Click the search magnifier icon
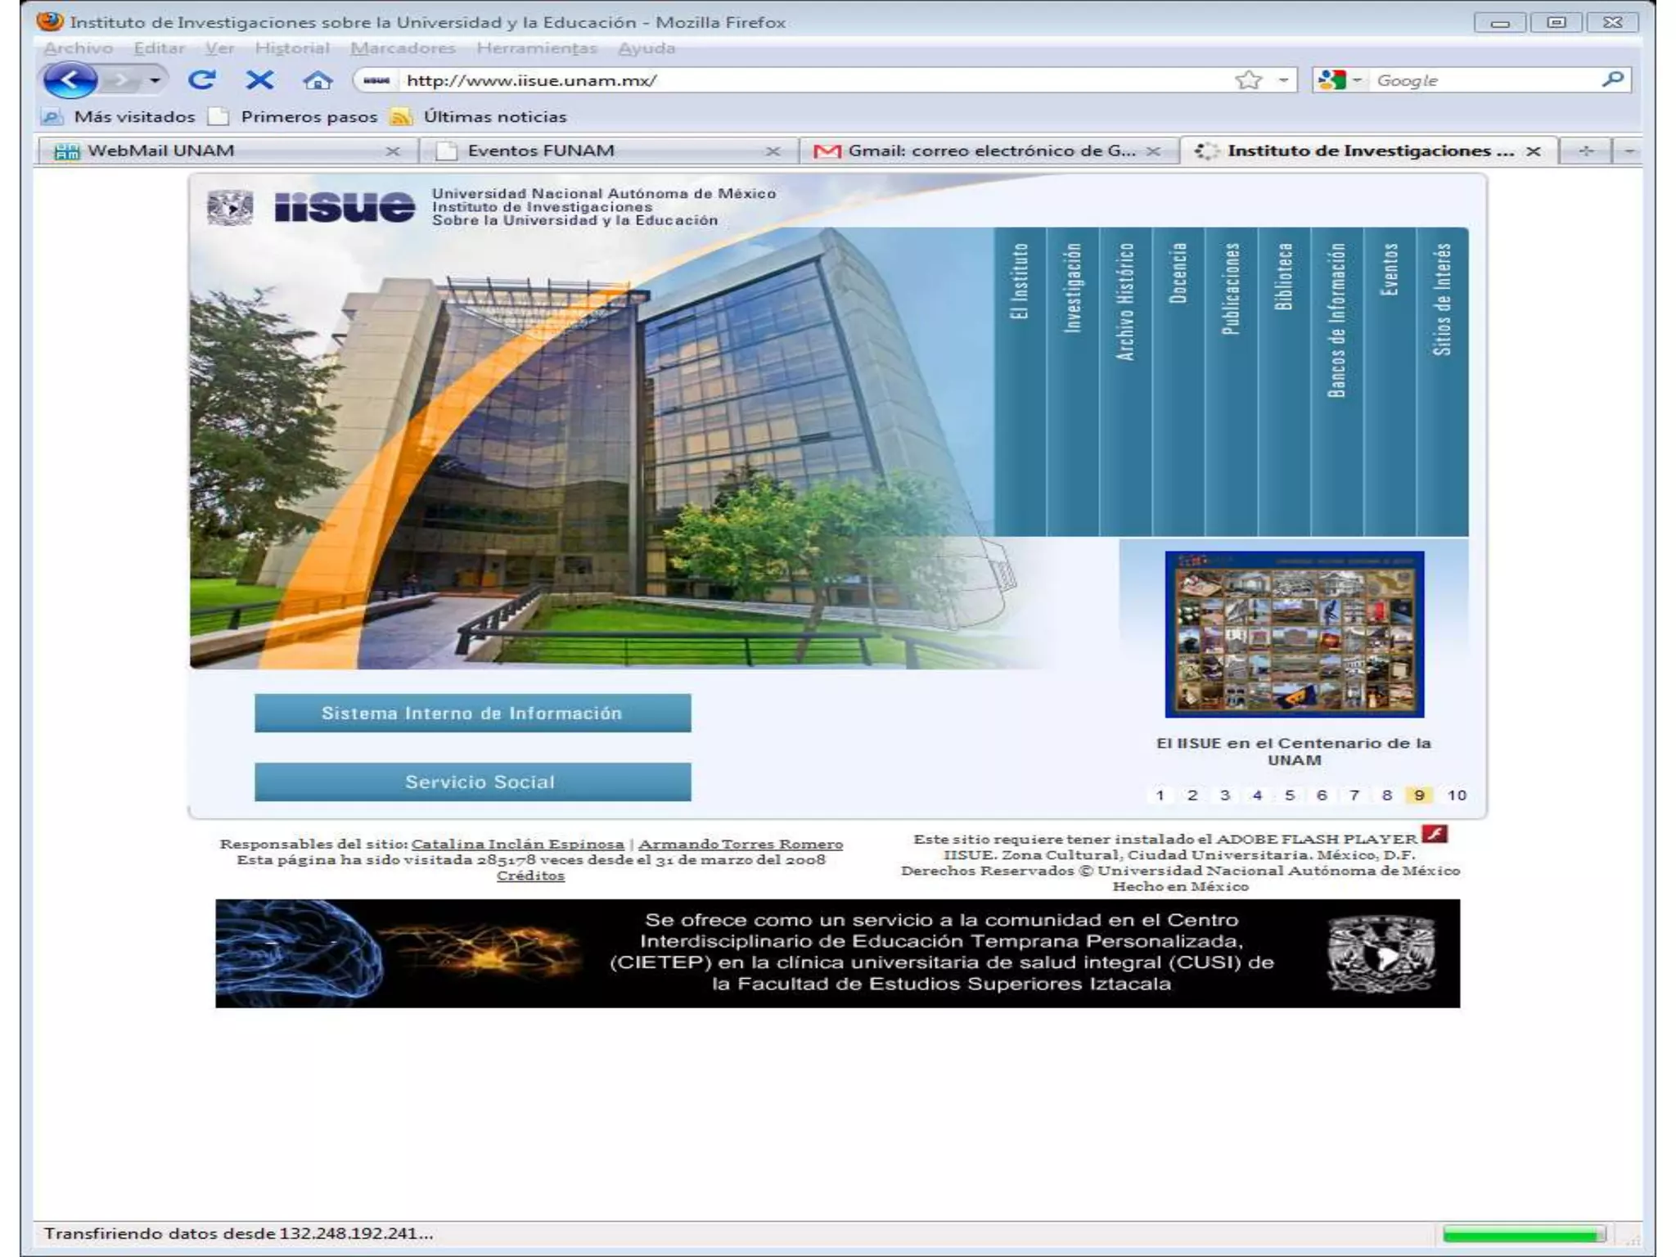 (1611, 79)
